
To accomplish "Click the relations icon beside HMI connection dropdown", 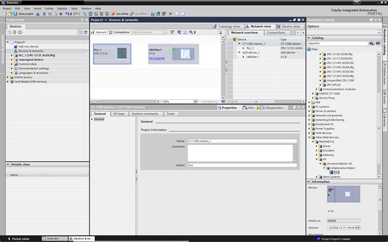I will [x=172, y=32].
